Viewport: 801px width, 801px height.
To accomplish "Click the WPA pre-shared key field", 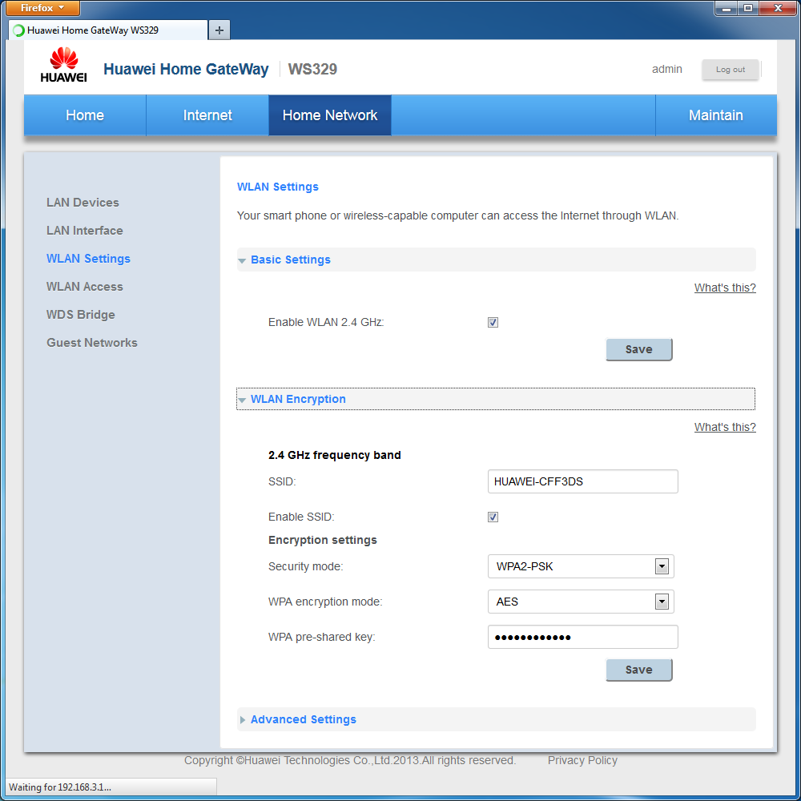I will (583, 637).
